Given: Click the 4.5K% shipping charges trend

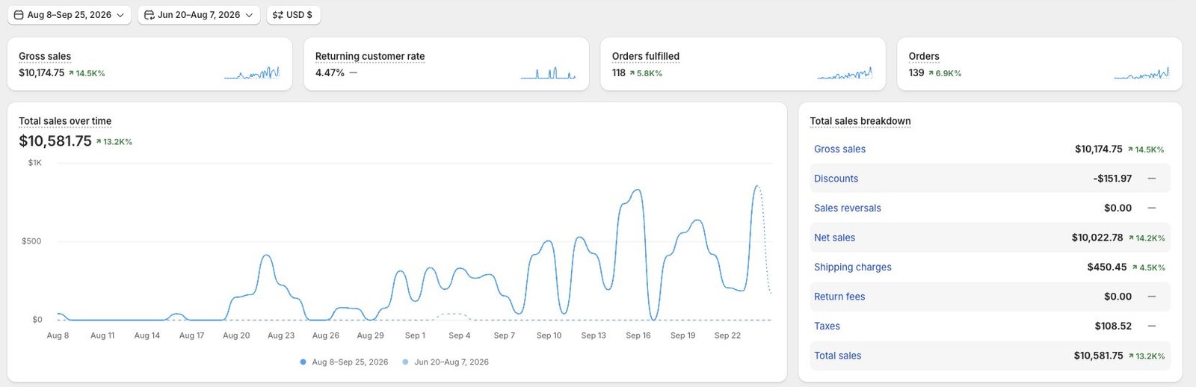Looking at the screenshot, I should [x=1149, y=267].
